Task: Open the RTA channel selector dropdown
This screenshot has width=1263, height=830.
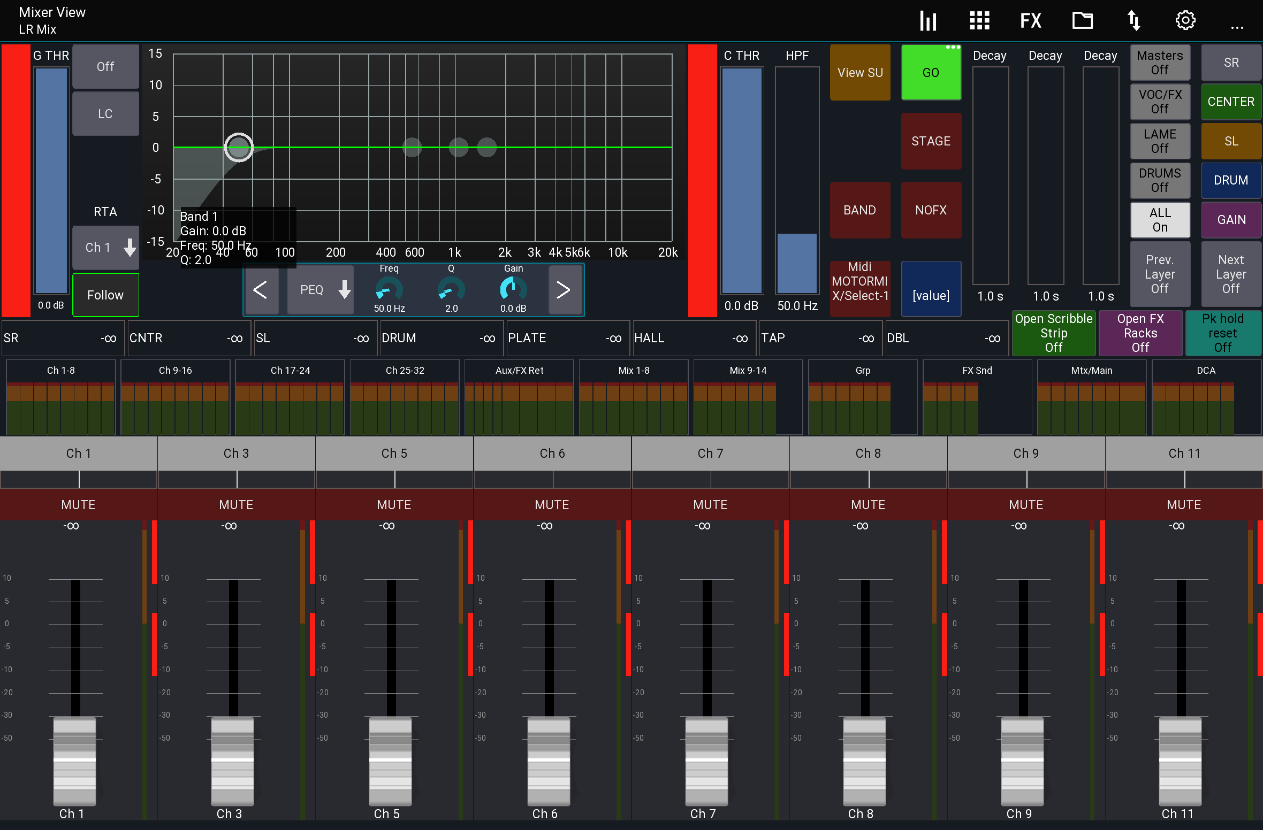Action: click(x=105, y=247)
